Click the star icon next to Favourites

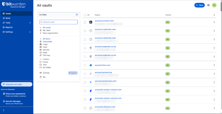(41, 42)
